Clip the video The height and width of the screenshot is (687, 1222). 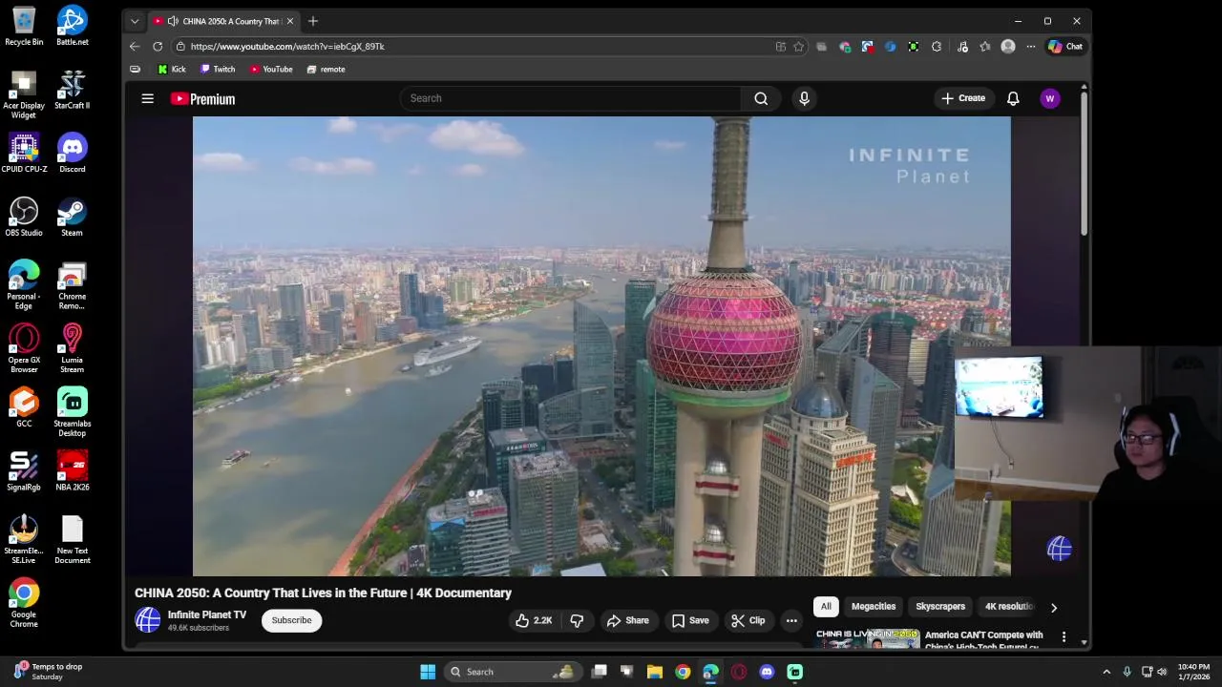[748, 620]
